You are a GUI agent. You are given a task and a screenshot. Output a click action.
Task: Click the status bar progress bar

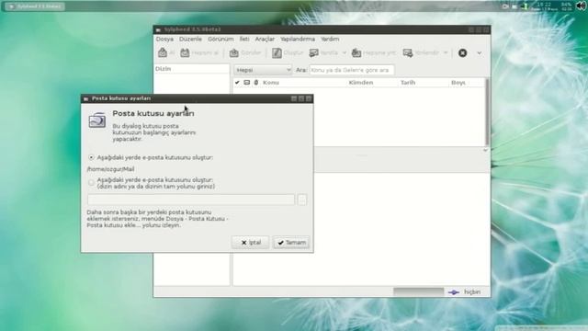[x=419, y=292]
